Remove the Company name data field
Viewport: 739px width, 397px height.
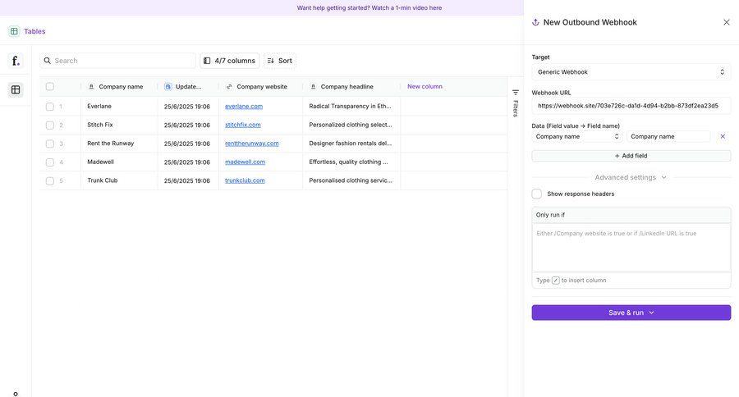point(723,137)
